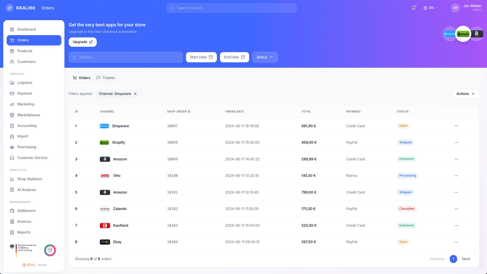The width and height of the screenshot is (487, 274).
Task: Go to Dashboard in sidebar
Action: coord(34,29)
